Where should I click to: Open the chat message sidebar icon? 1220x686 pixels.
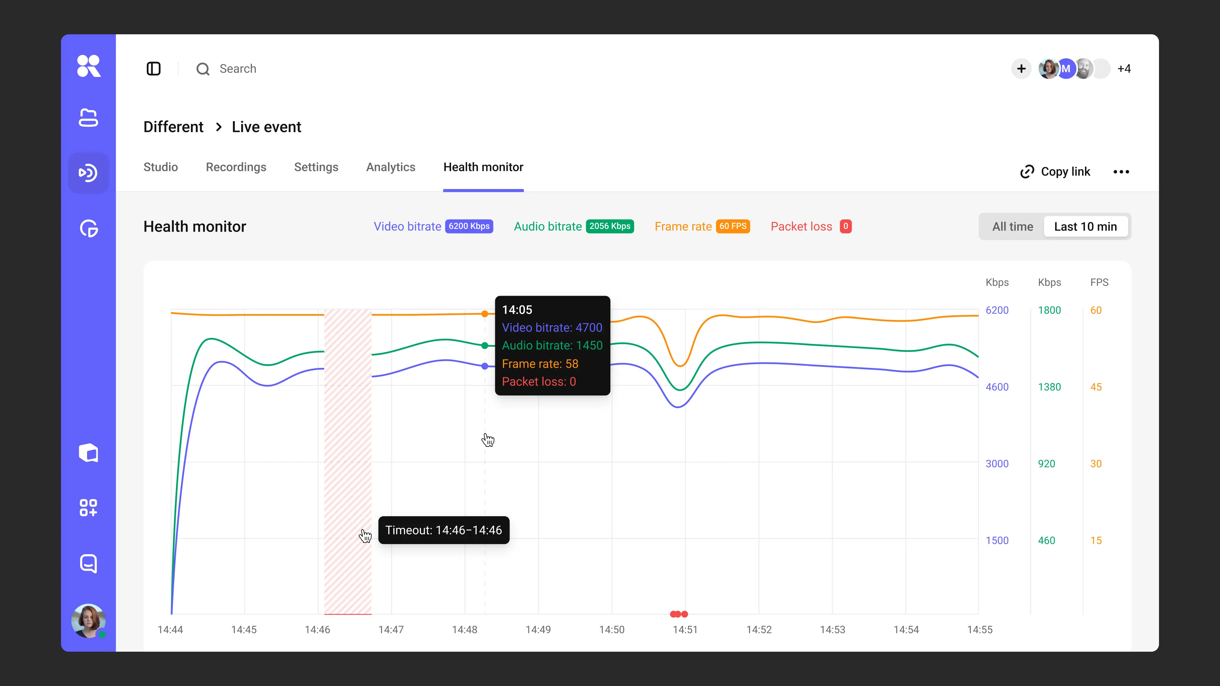click(x=89, y=563)
